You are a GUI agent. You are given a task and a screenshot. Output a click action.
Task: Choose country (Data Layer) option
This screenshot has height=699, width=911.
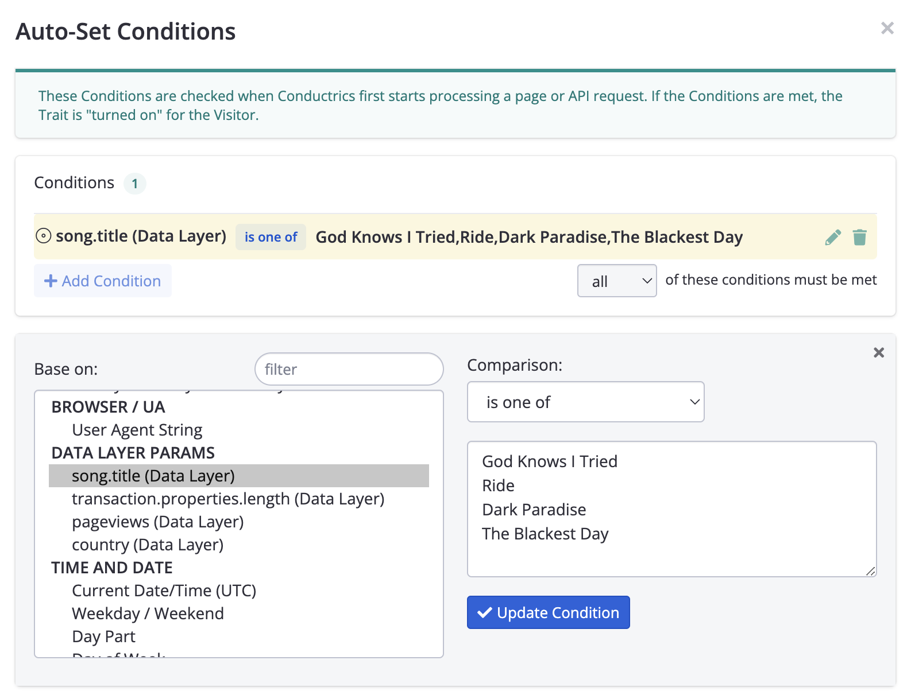click(x=147, y=545)
